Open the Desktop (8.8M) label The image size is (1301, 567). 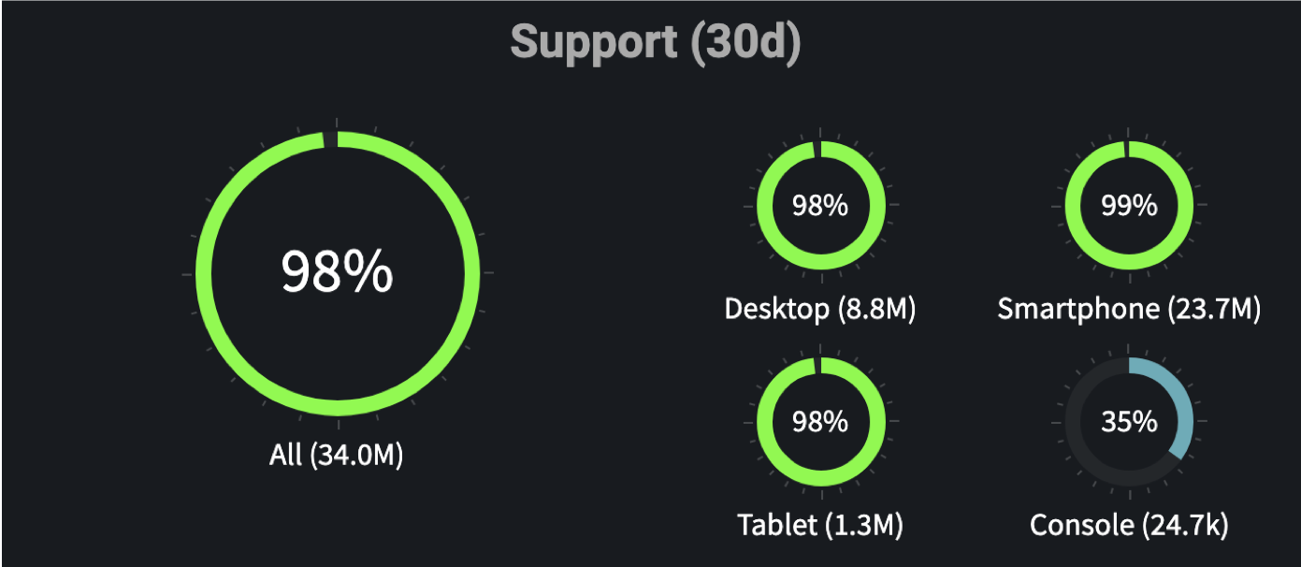pyautogui.click(x=820, y=308)
